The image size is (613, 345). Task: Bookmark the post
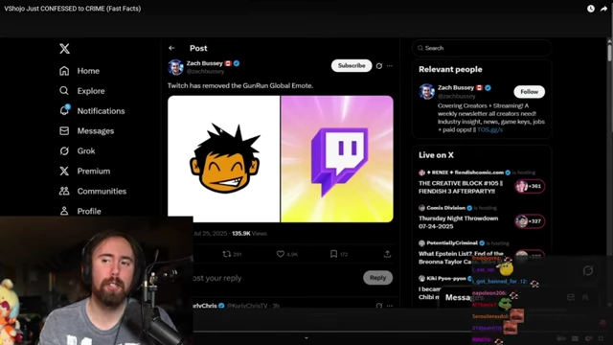(333, 254)
